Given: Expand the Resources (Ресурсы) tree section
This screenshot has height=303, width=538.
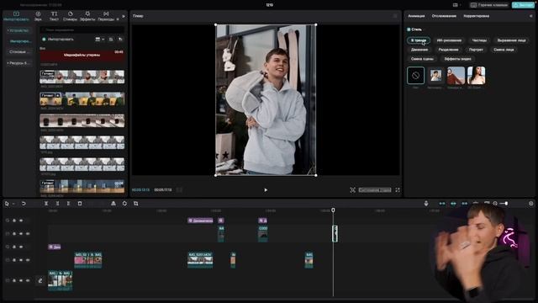Looking at the screenshot, I should pyautogui.click(x=8, y=63).
